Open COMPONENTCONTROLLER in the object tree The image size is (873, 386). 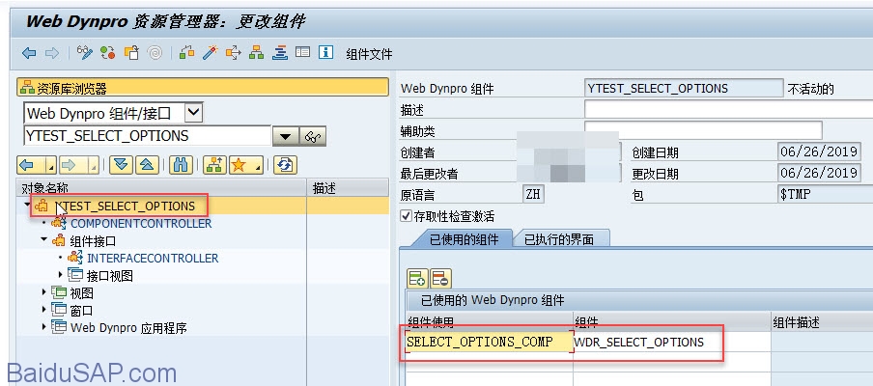(x=140, y=223)
